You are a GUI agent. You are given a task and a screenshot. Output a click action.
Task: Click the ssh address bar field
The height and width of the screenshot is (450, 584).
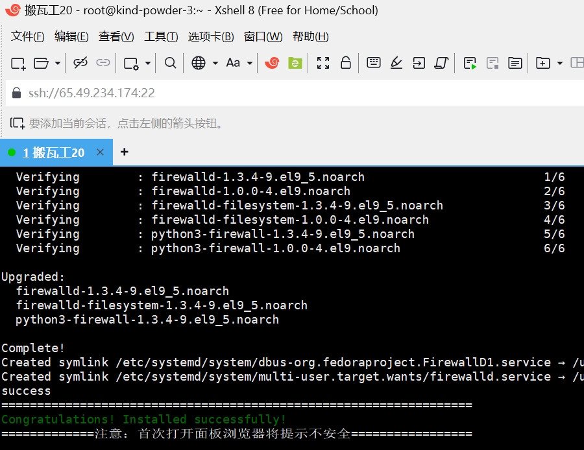(292, 93)
